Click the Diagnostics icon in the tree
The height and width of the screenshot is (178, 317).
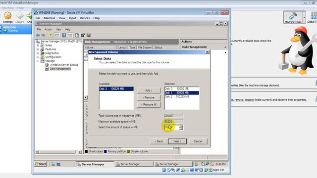[43, 53]
